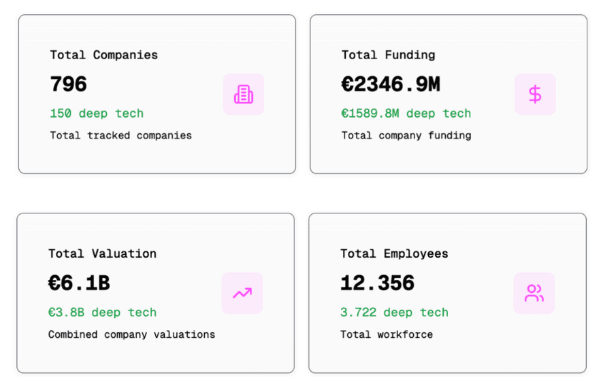Select the Total Funding heading
This screenshot has height=386, width=601.
[x=388, y=55]
